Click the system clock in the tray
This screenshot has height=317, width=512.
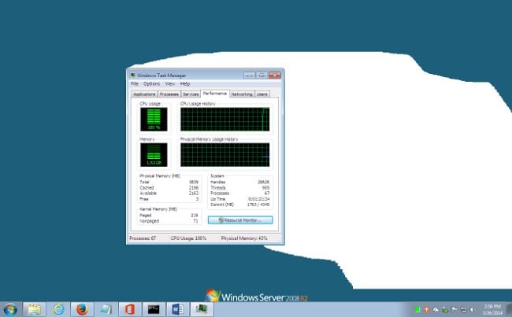tap(493, 309)
